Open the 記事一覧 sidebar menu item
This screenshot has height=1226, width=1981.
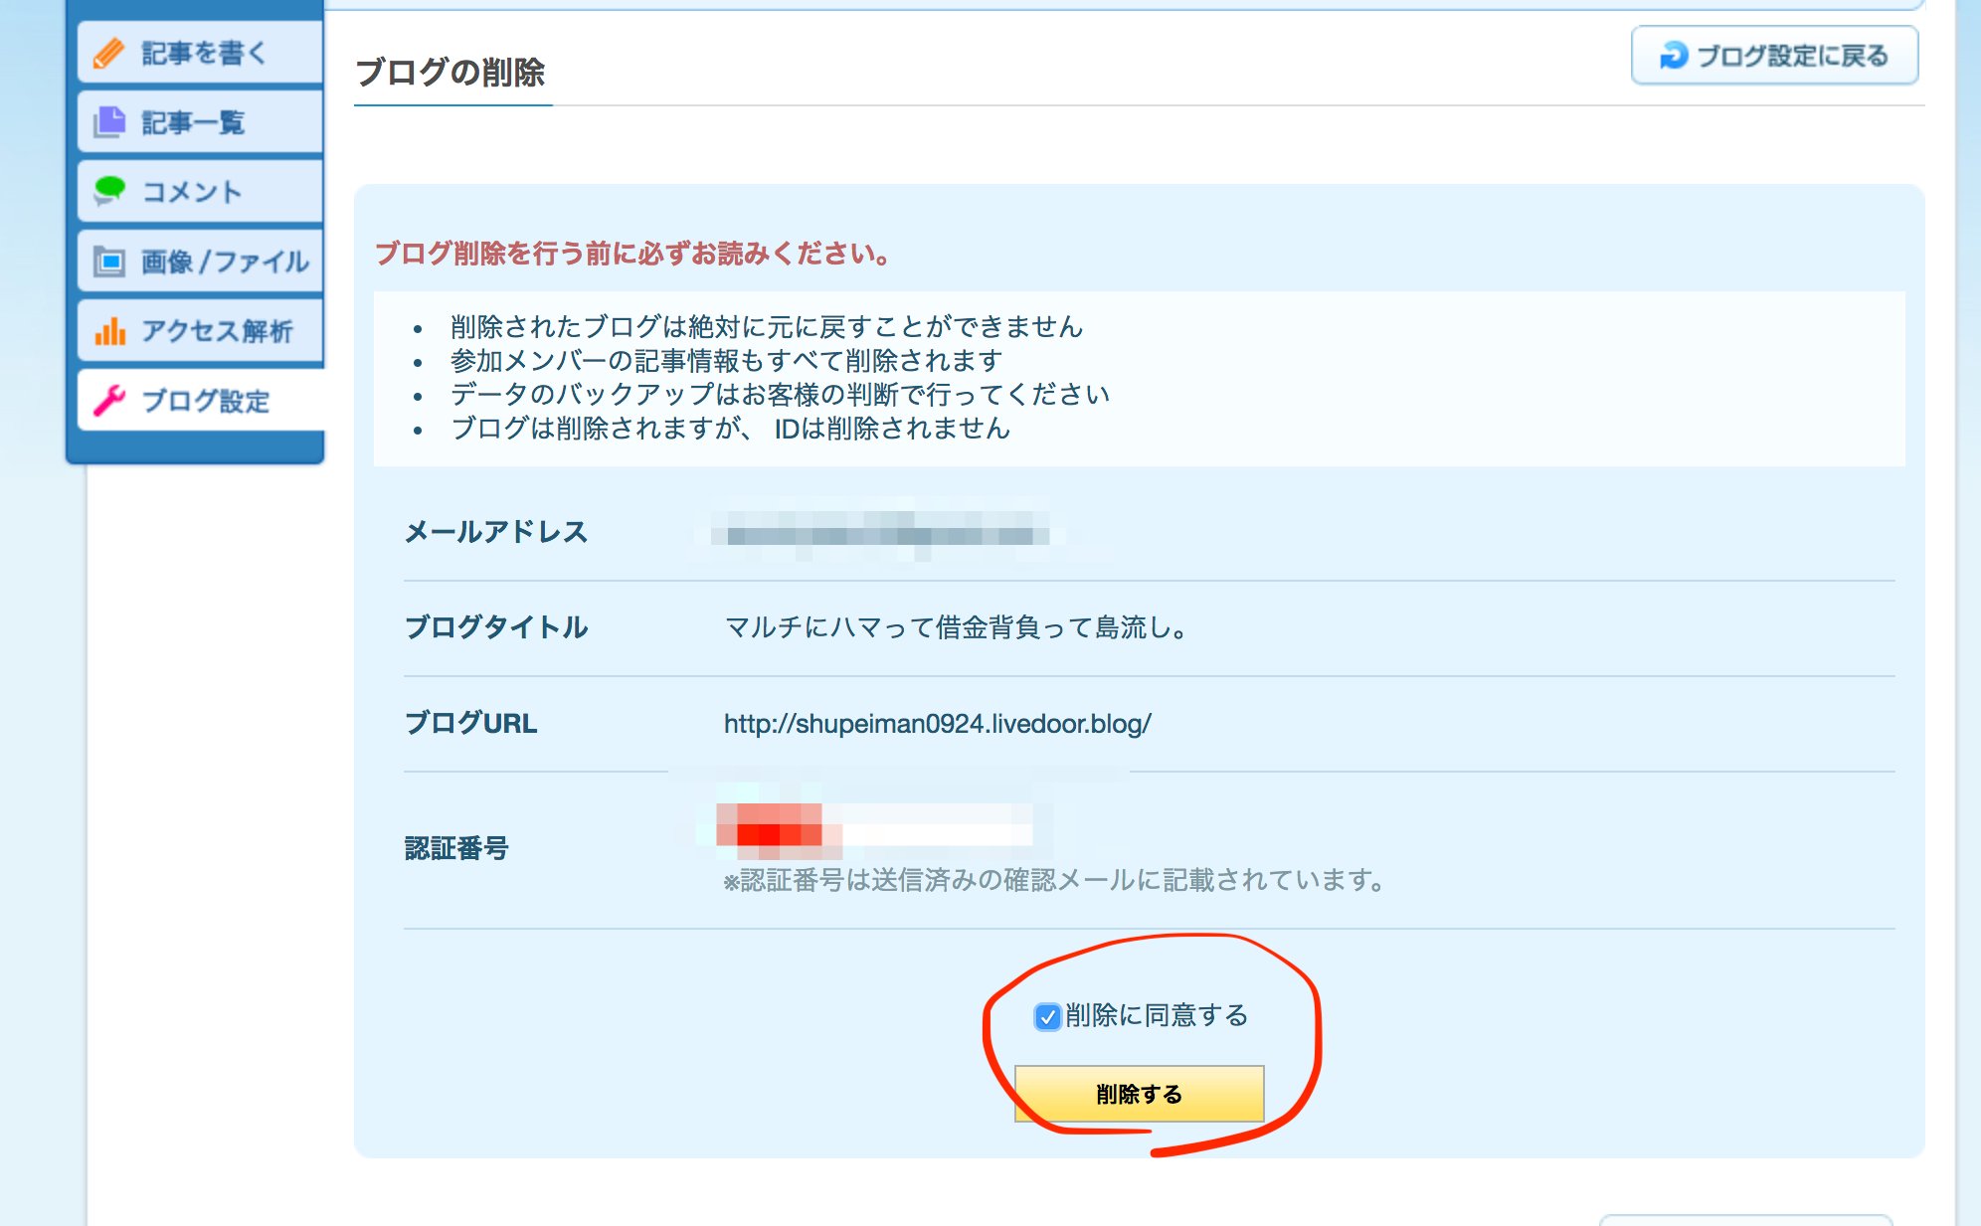[193, 122]
